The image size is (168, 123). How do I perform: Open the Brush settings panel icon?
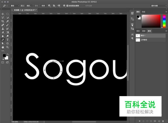pyautogui.click(x=132, y=29)
